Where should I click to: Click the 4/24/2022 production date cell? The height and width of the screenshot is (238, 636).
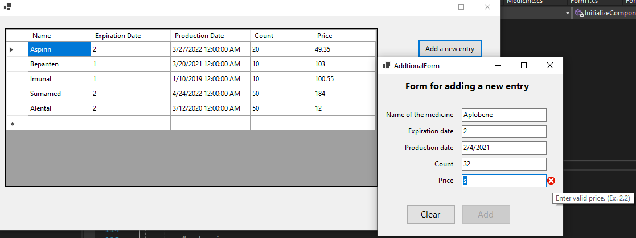210,94
